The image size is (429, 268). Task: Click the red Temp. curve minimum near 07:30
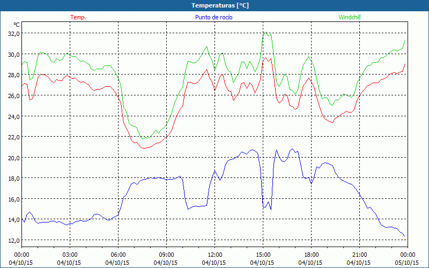[144, 148]
